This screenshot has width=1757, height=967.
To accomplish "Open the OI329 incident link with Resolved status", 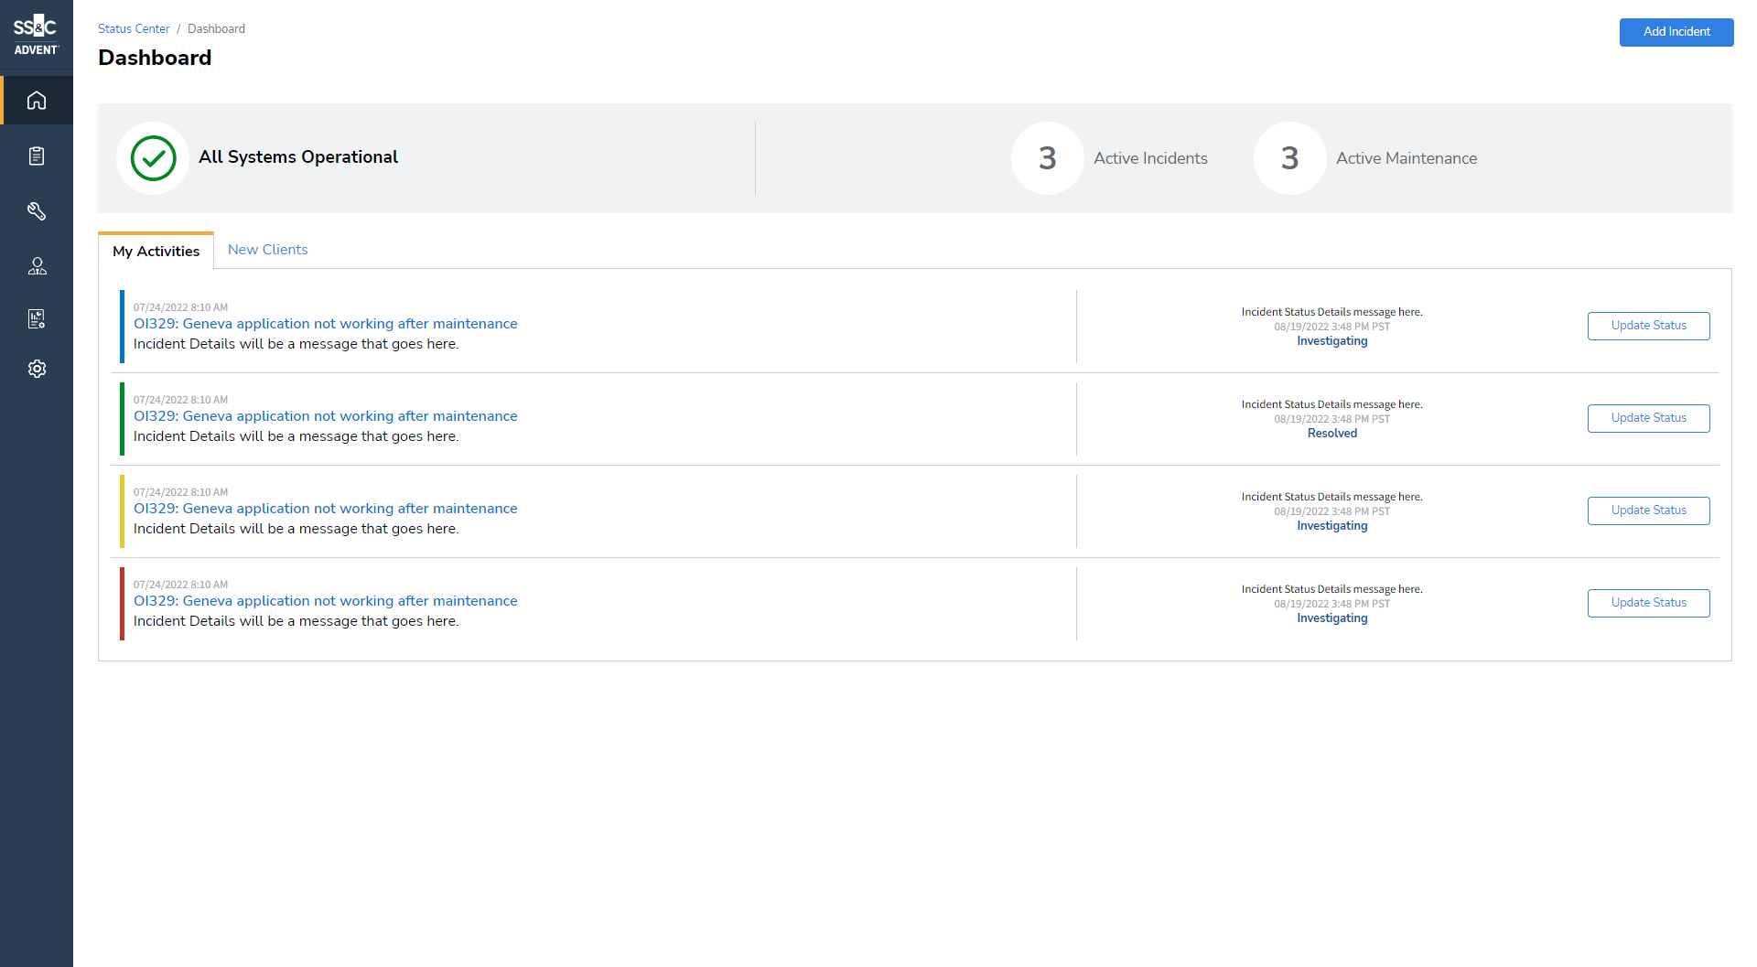I will 325,416.
